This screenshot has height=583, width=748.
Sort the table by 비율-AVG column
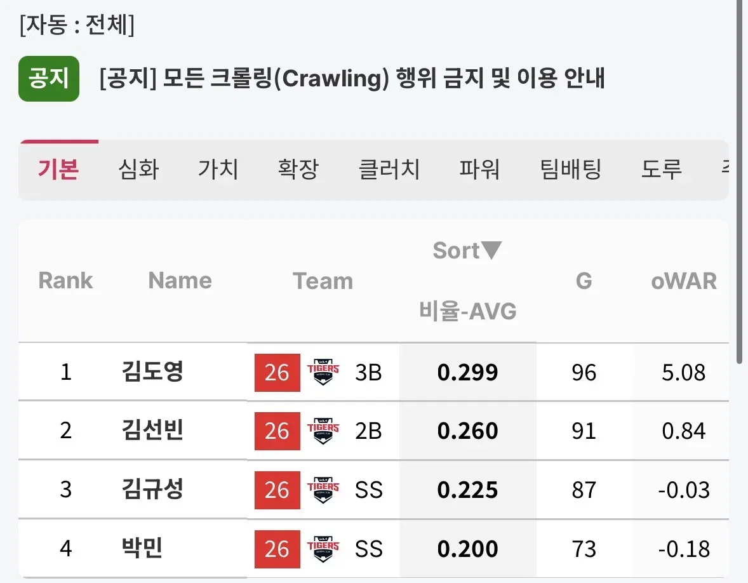(467, 311)
